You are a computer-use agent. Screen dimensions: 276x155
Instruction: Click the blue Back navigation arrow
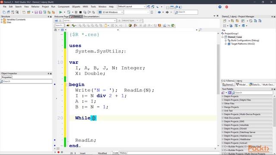tap(159, 12)
